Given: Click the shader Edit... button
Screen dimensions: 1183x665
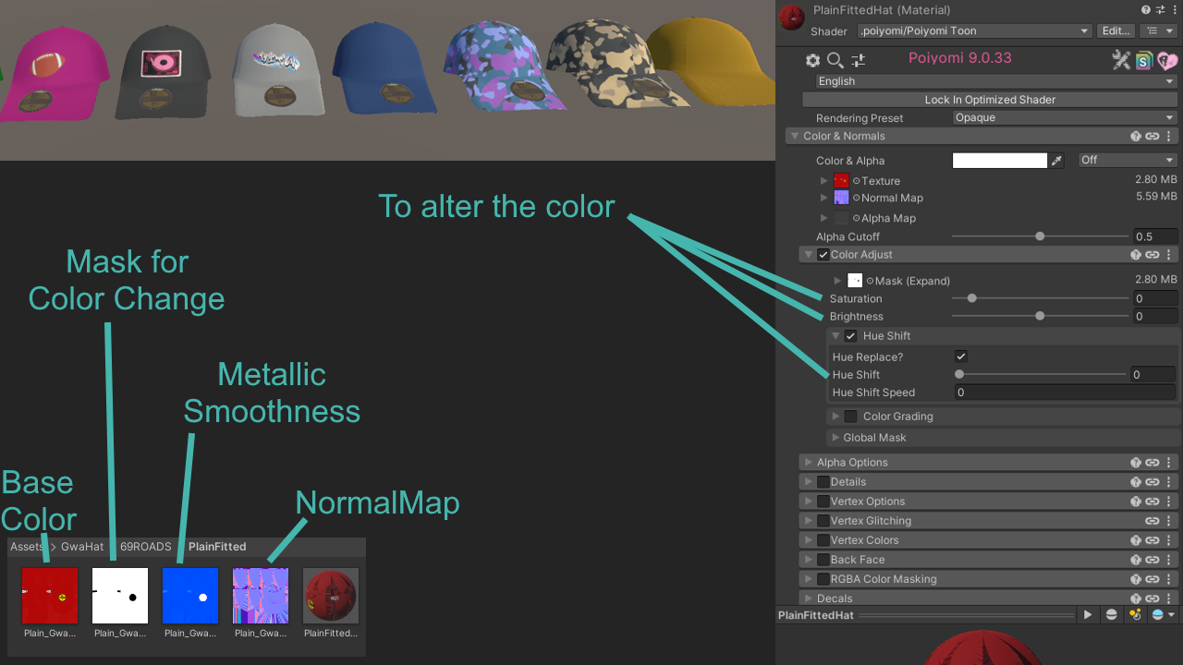Looking at the screenshot, I should click(x=1116, y=30).
